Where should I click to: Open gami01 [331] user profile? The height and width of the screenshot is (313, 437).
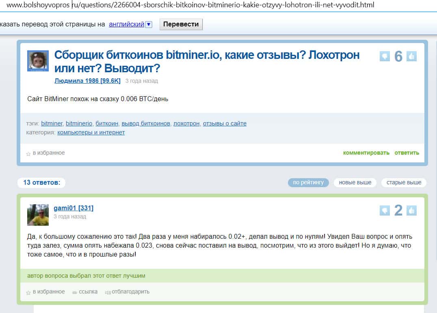coord(74,208)
